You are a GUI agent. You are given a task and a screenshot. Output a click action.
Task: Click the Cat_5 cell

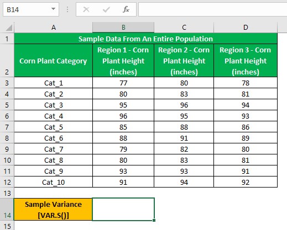coord(53,127)
